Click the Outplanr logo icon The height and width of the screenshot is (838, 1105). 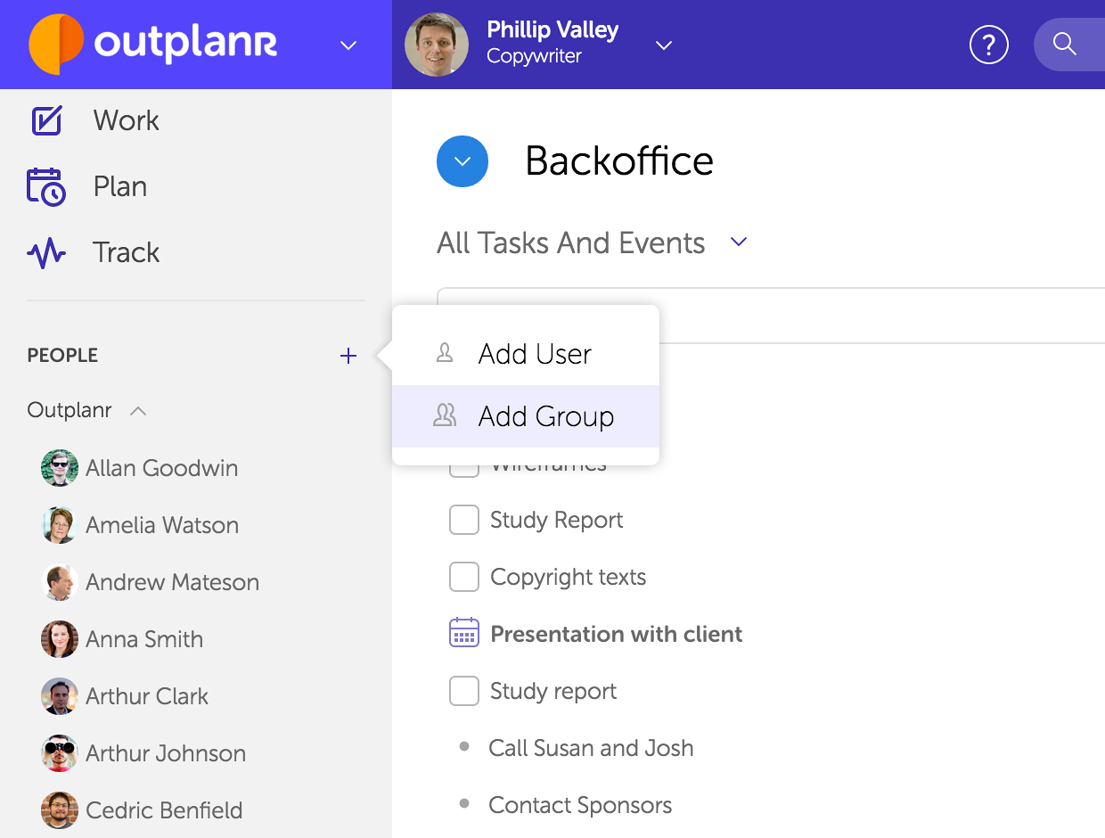(x=56, y=44)
